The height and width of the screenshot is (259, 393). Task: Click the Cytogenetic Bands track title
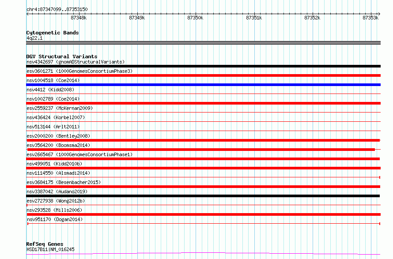tap(53, 33)
